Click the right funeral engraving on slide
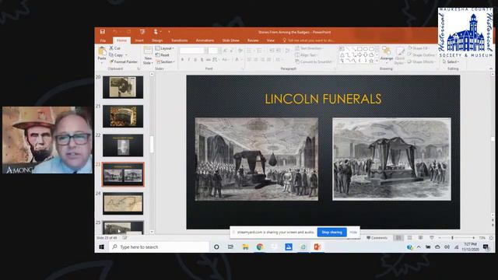498x280 pixels. point(391,159)
